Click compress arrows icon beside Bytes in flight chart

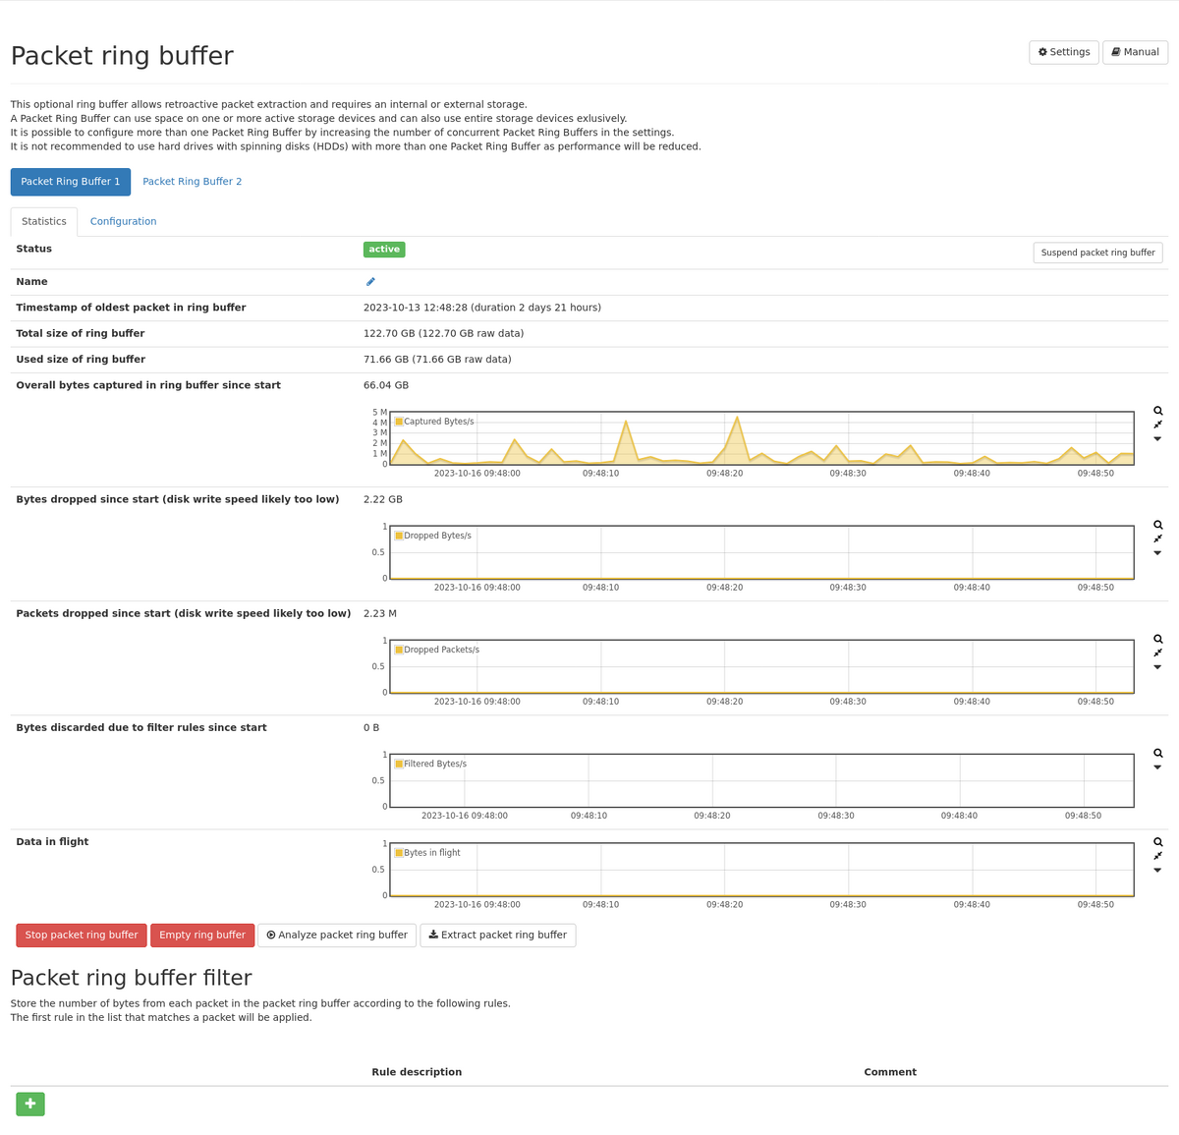tap(1157, 856)
